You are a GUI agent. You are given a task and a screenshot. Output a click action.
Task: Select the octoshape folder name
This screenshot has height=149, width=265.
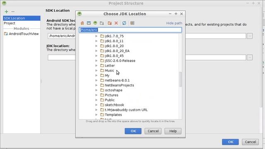tap(113, 90)
